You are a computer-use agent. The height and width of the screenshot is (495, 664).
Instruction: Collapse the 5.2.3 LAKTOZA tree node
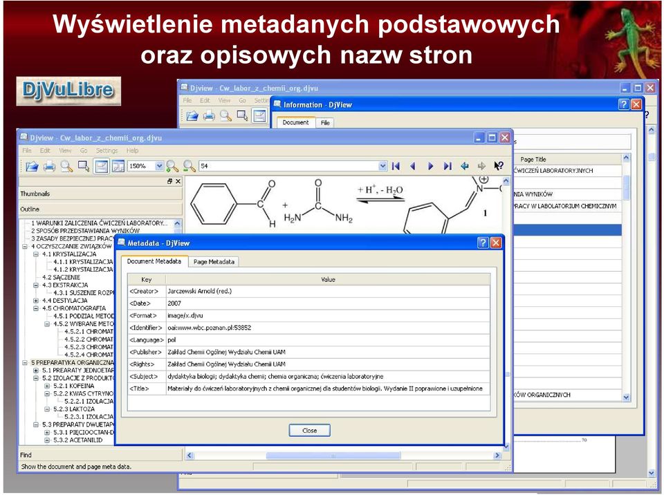47,409
